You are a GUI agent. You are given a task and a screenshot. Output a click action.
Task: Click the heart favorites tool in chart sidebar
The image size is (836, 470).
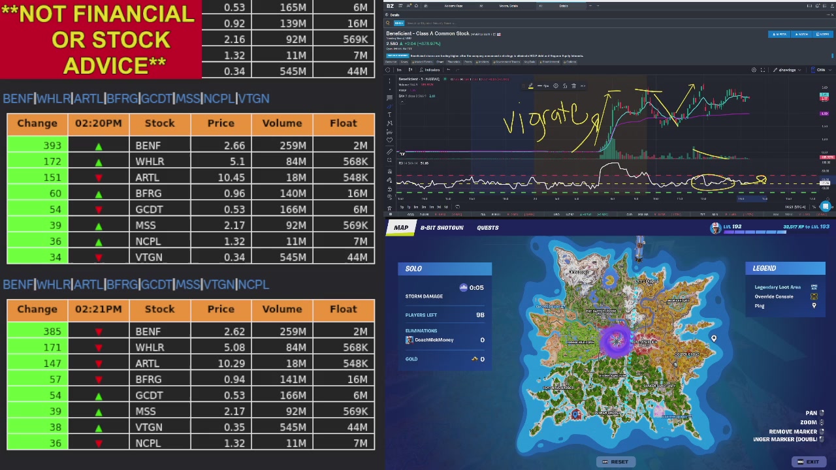tap(390, 140)
